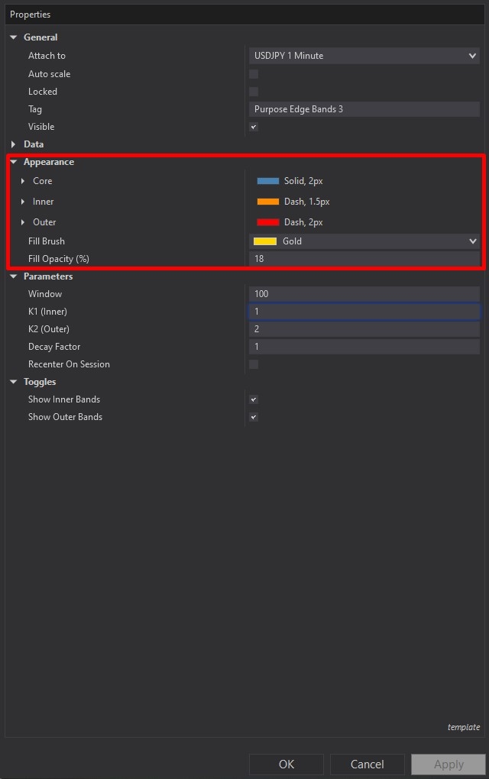The image size is (489, 779).
Task: Collapse the Parameters section arrow
Action: tap(14, 276)
